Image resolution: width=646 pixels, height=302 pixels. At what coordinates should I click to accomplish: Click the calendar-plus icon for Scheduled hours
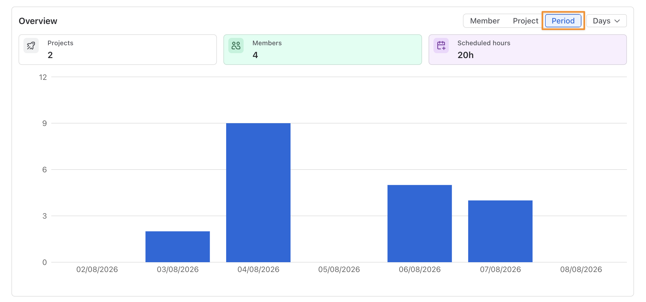[x=441, y=46]
